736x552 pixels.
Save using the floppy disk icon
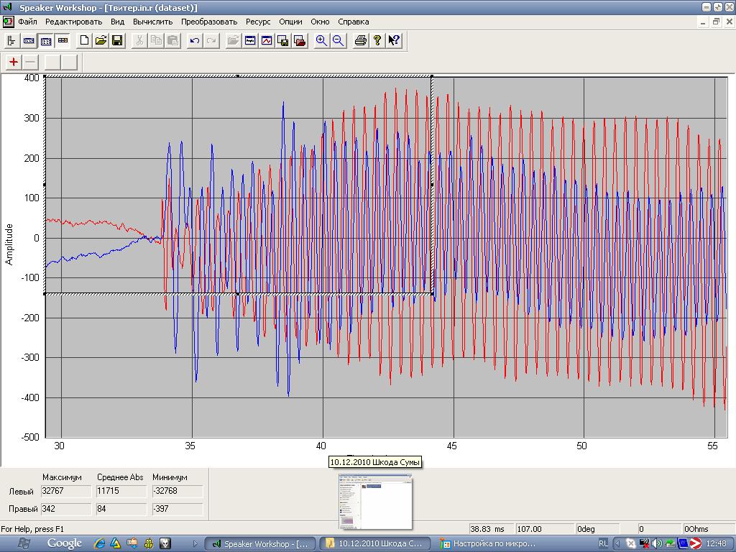click(x=117, y=41)
